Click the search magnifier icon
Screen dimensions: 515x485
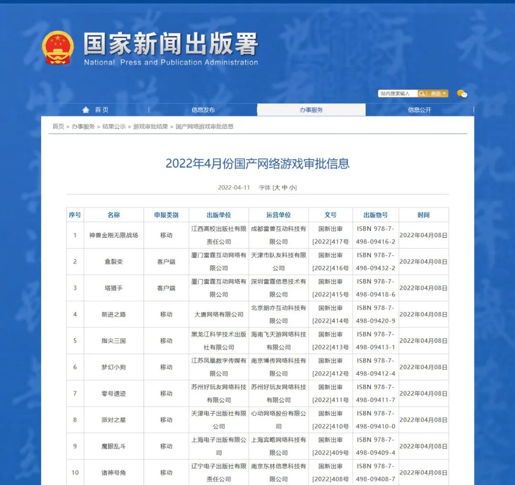point(421,93)
